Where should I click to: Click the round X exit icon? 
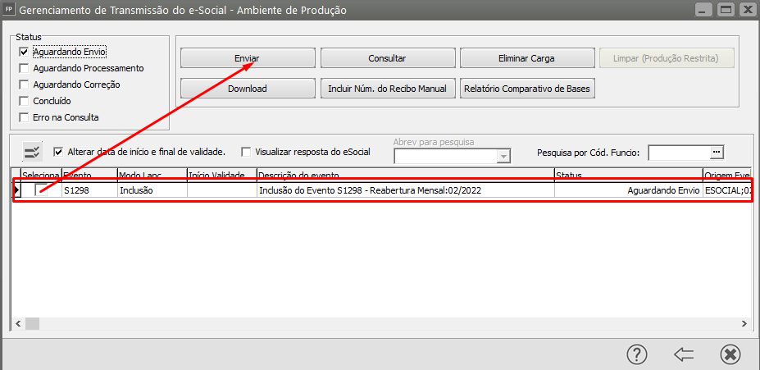[x=730, y=355]
